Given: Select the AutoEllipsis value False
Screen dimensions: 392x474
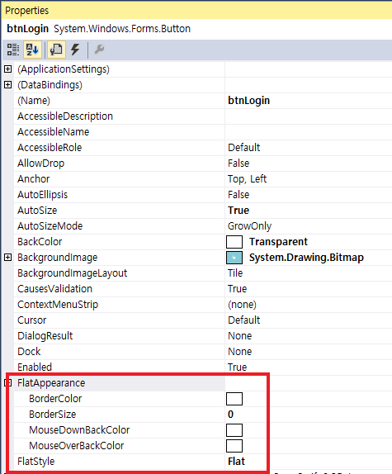Looking at the screenshot, I should [x=239, y=195].
